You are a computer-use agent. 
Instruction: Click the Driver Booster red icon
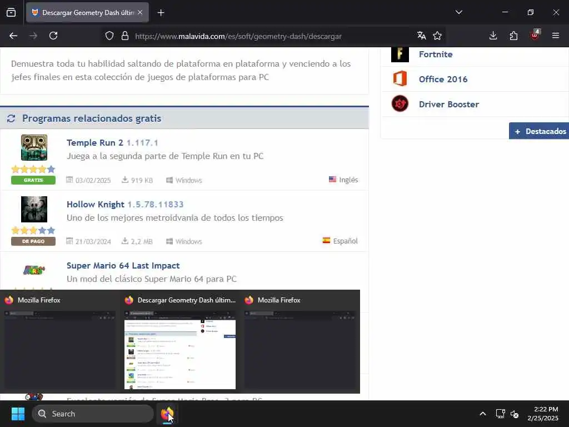coord(400,103)
